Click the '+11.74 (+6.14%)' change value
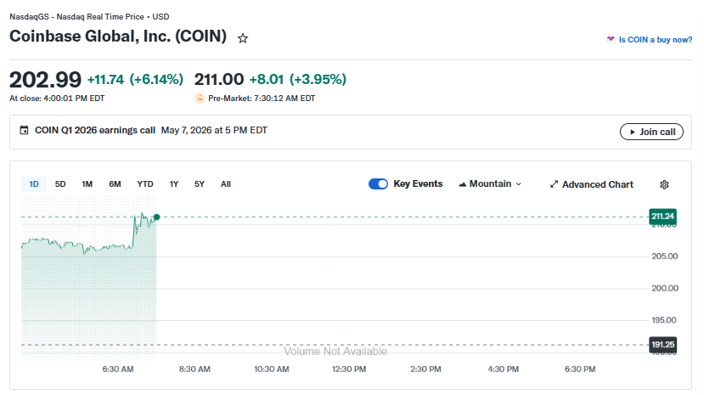This screenshot has width=704, height=395. coord(135,80)
